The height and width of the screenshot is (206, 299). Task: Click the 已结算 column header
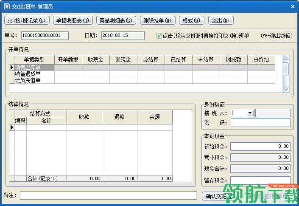coord(179,59)
